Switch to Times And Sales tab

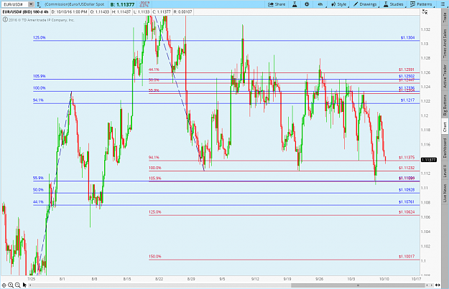[445, 44]
